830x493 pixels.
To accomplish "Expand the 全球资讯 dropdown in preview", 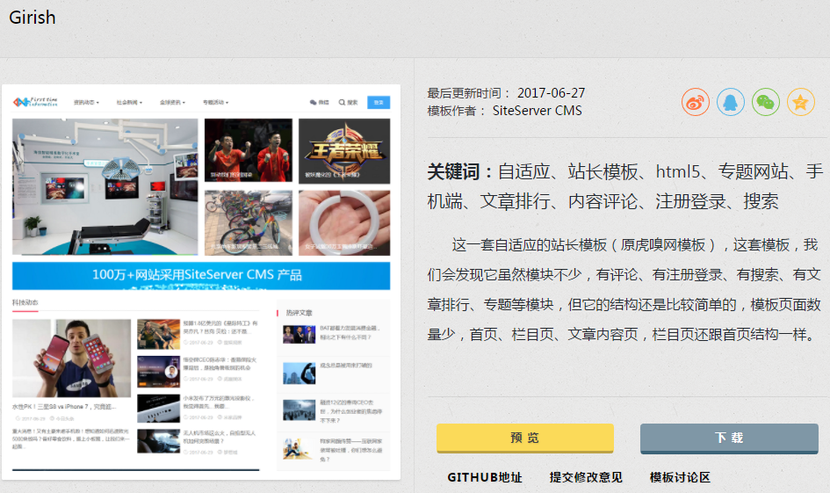I will click(172, 103).
